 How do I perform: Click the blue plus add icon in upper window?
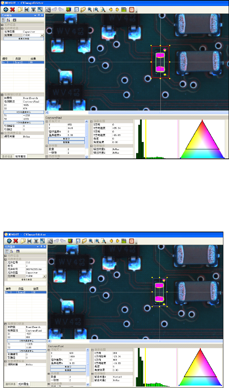[x=6, y=9]
